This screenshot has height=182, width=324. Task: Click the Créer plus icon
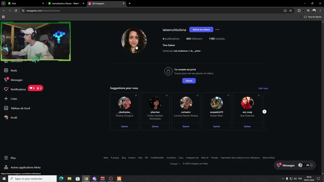[x=6, y=99]
